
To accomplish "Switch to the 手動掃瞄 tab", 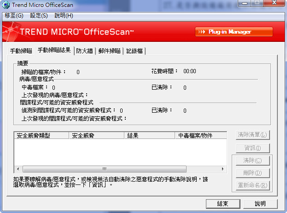I will [x=21, y=51].
